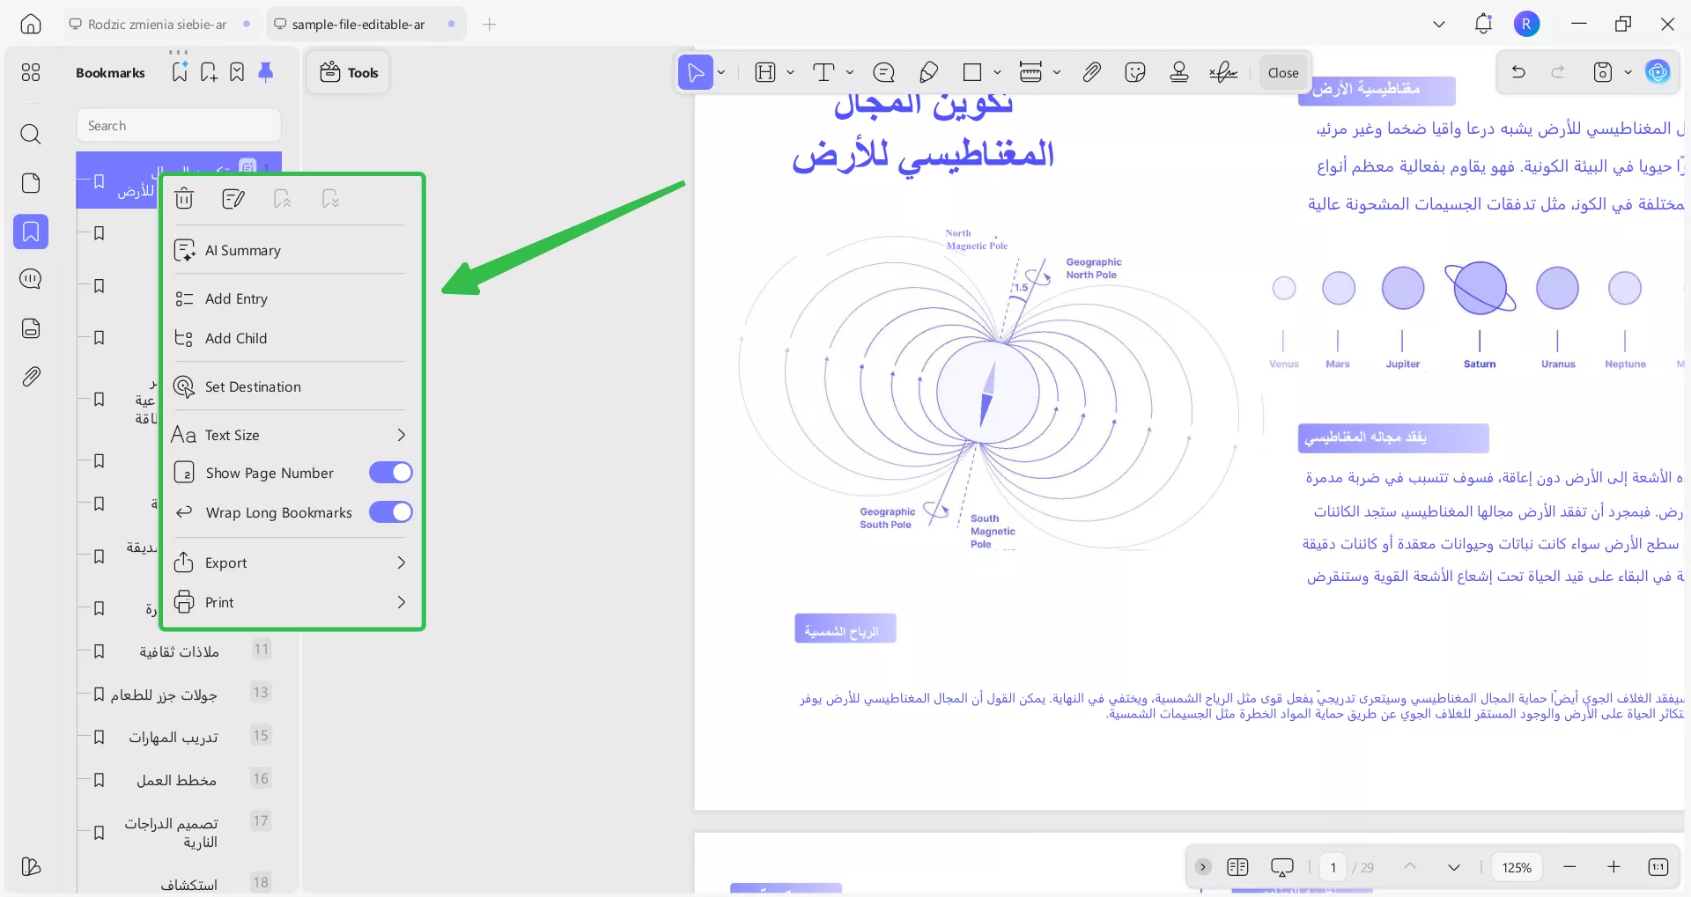
Task: Open the selection tool dropdown arrow
Action: [x=721, y=72]
